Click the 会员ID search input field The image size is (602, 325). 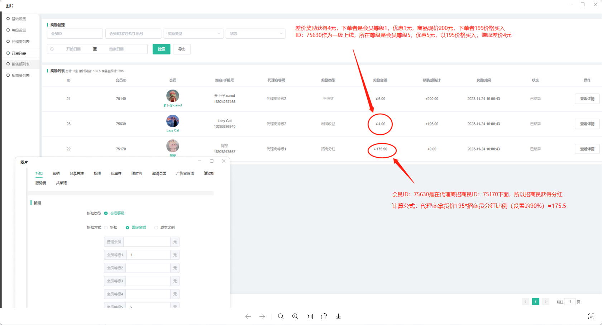coord(75,34)
